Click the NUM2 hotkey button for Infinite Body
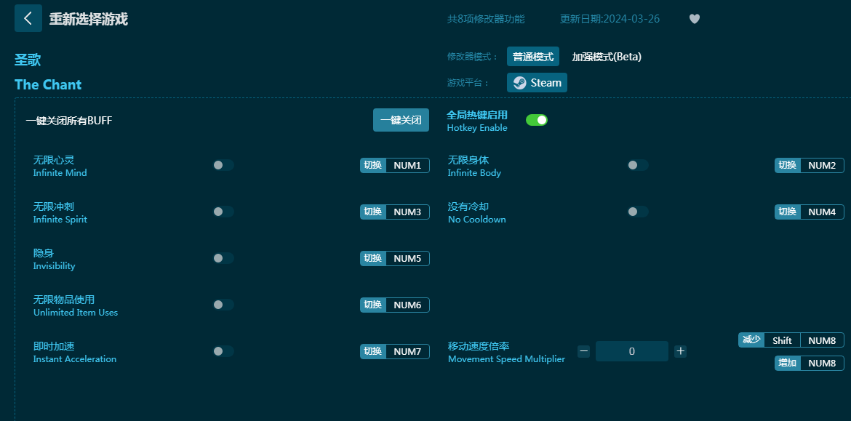 (810, 166)
